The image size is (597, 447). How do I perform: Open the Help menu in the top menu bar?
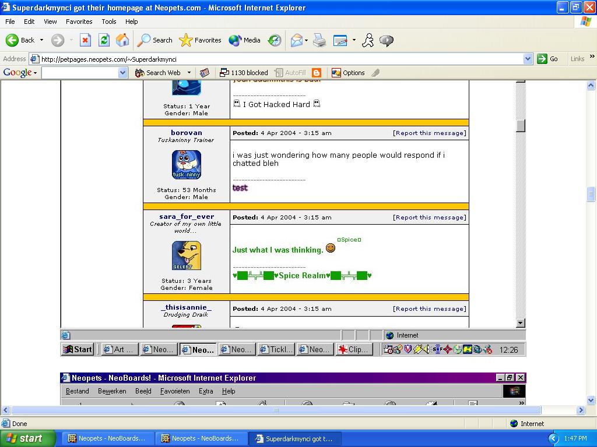(131, 22)
